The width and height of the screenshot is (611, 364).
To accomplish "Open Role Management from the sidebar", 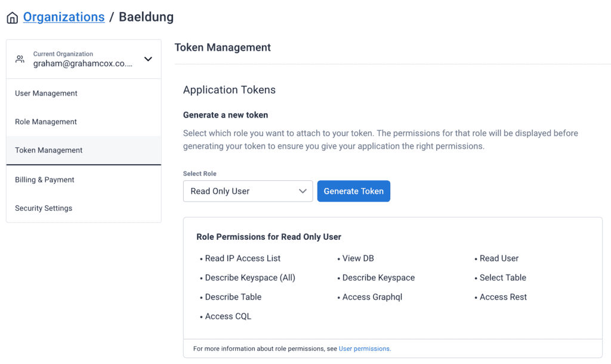I will [x=46, y=121].
